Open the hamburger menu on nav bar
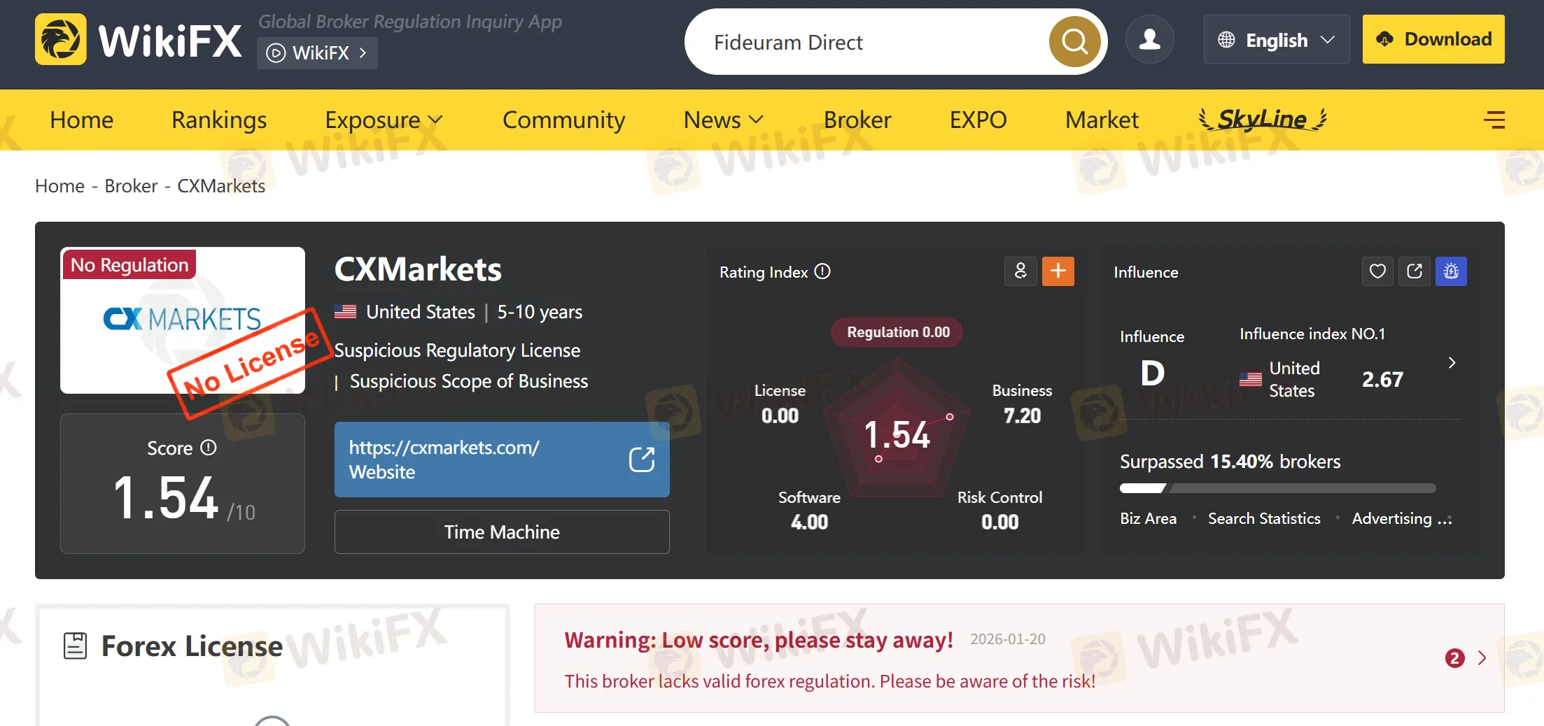The height and width of the screenshot is (726, 1544). (1494, 120)
